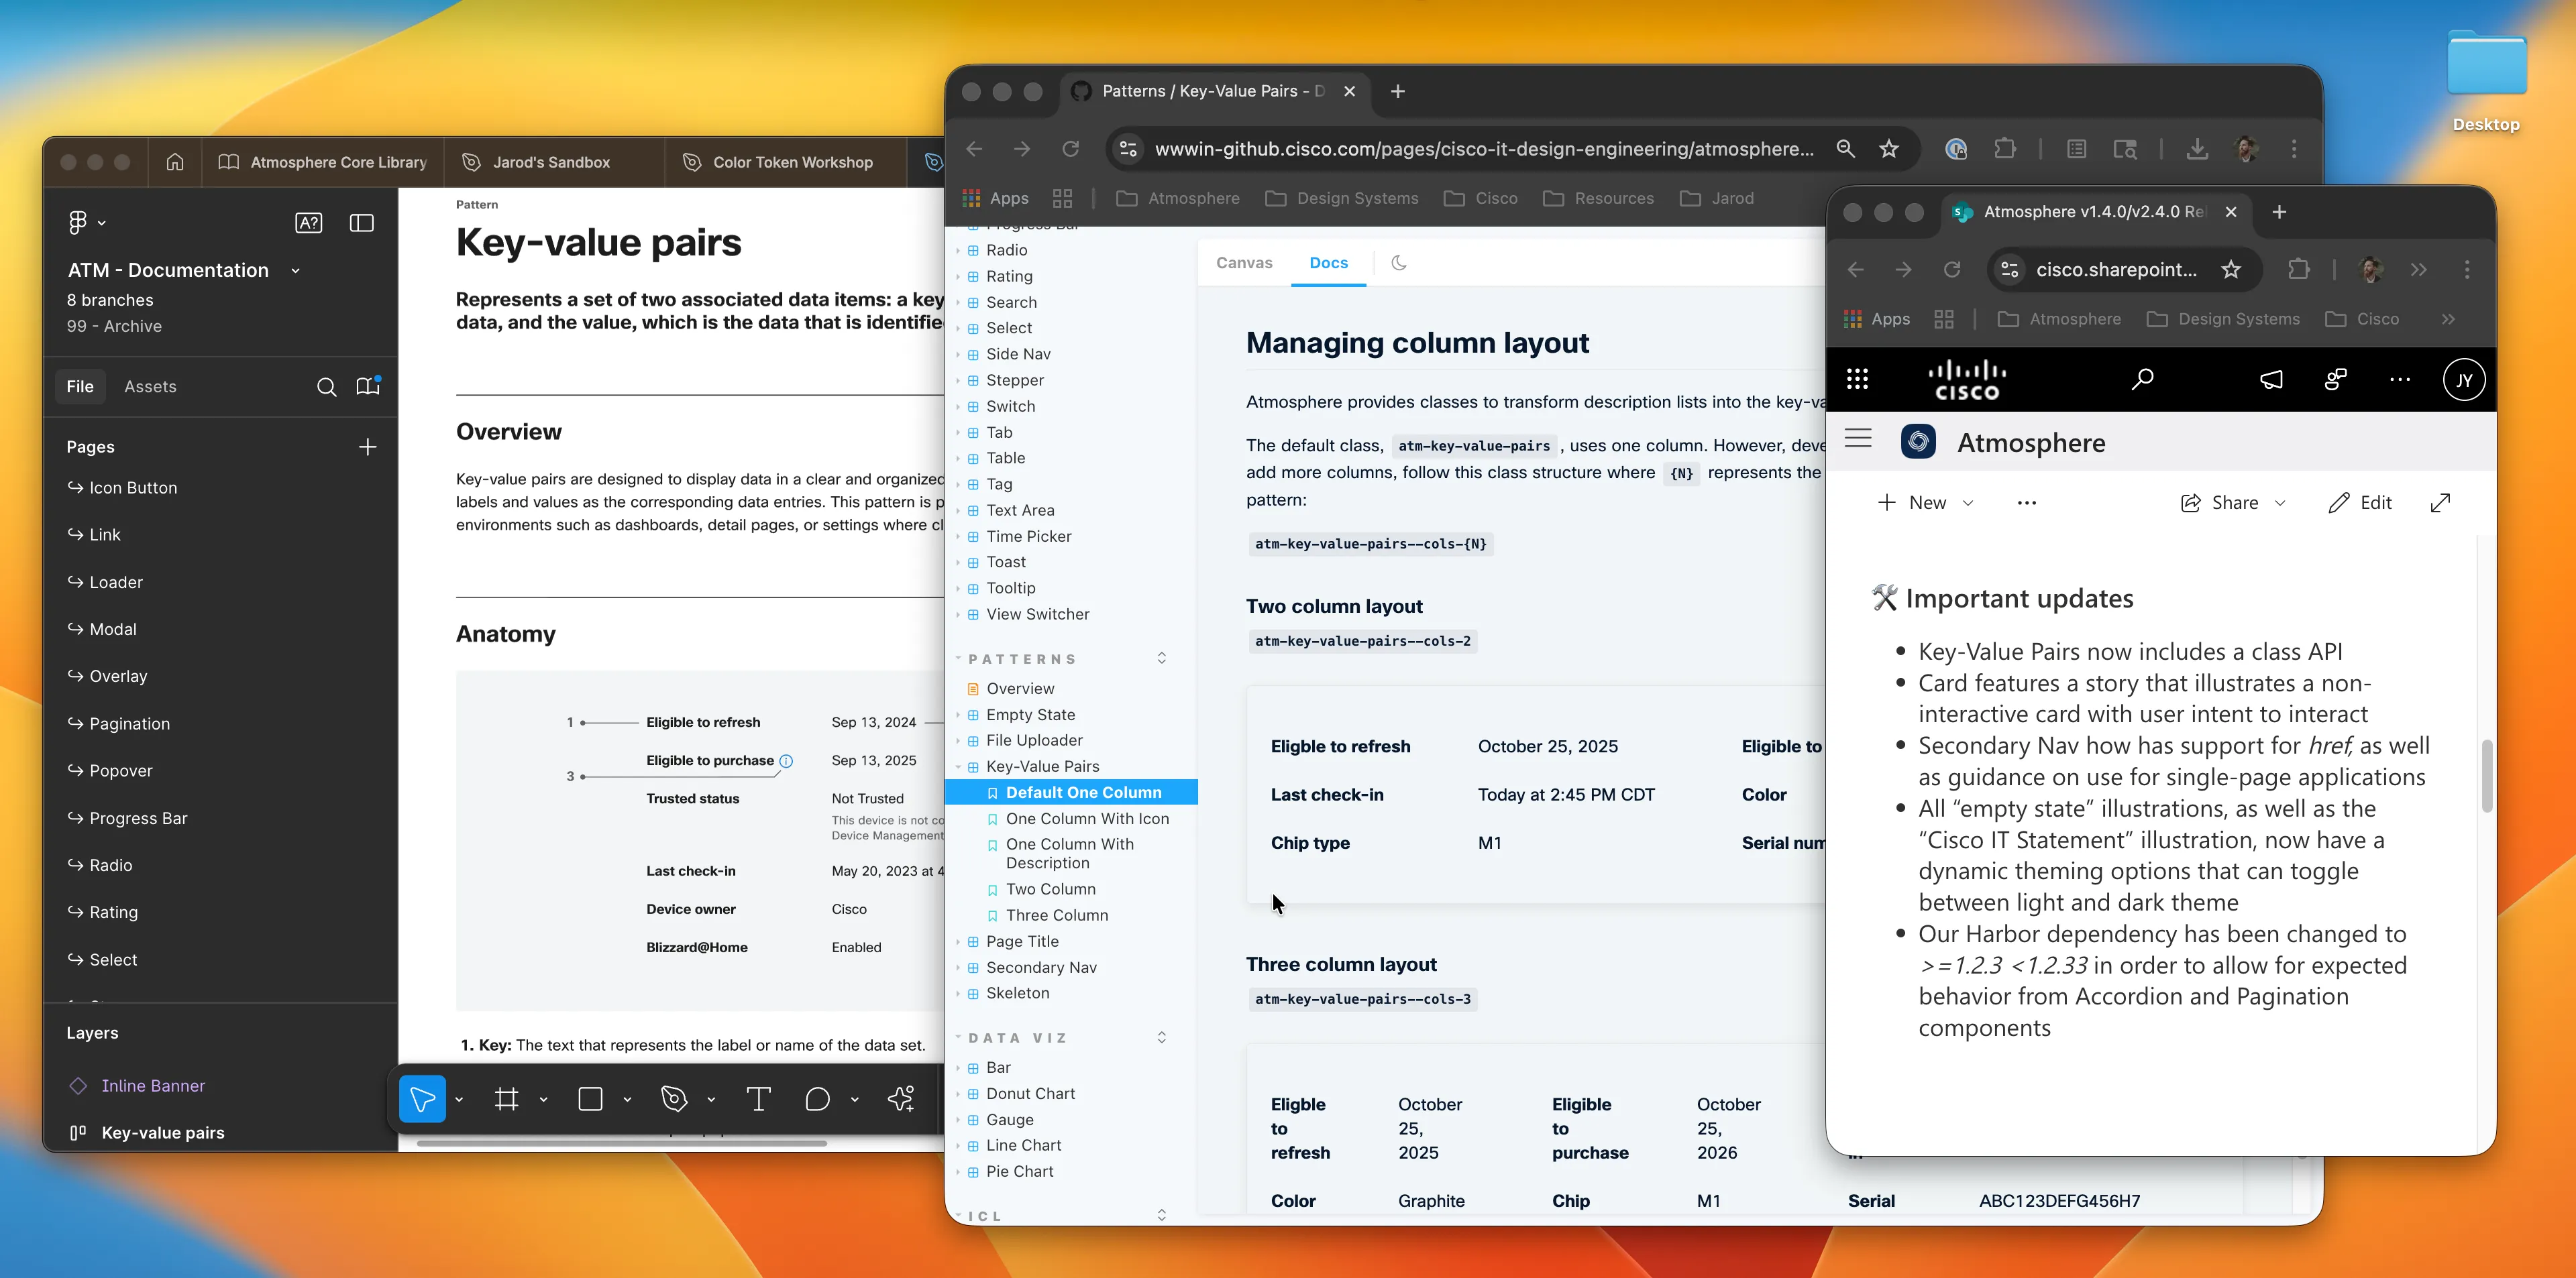Click the SharePoint app launcher grid icon
Image resolution: width=2576 pixels, height=1278 pixels.
click(1857, 379)
